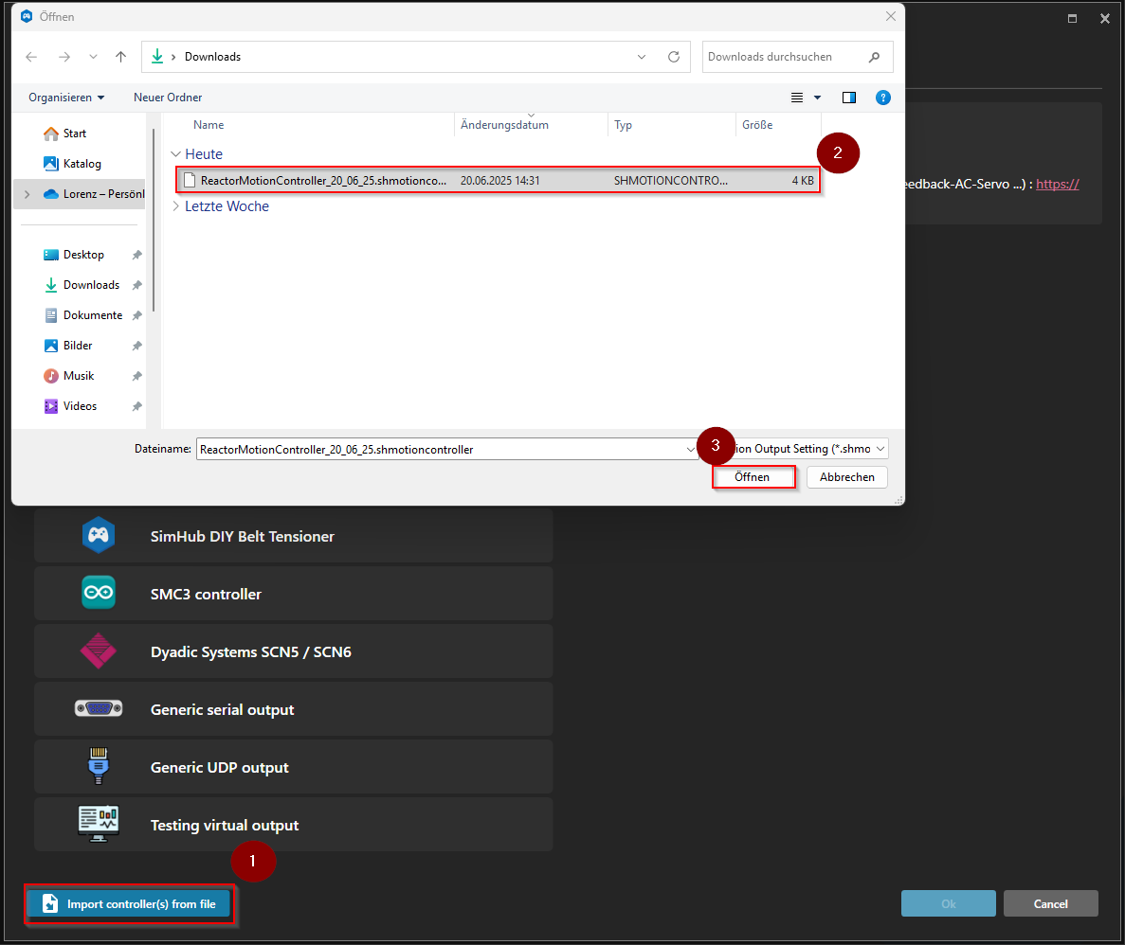
Task: Collapse the Heute group
Action: 176,153
